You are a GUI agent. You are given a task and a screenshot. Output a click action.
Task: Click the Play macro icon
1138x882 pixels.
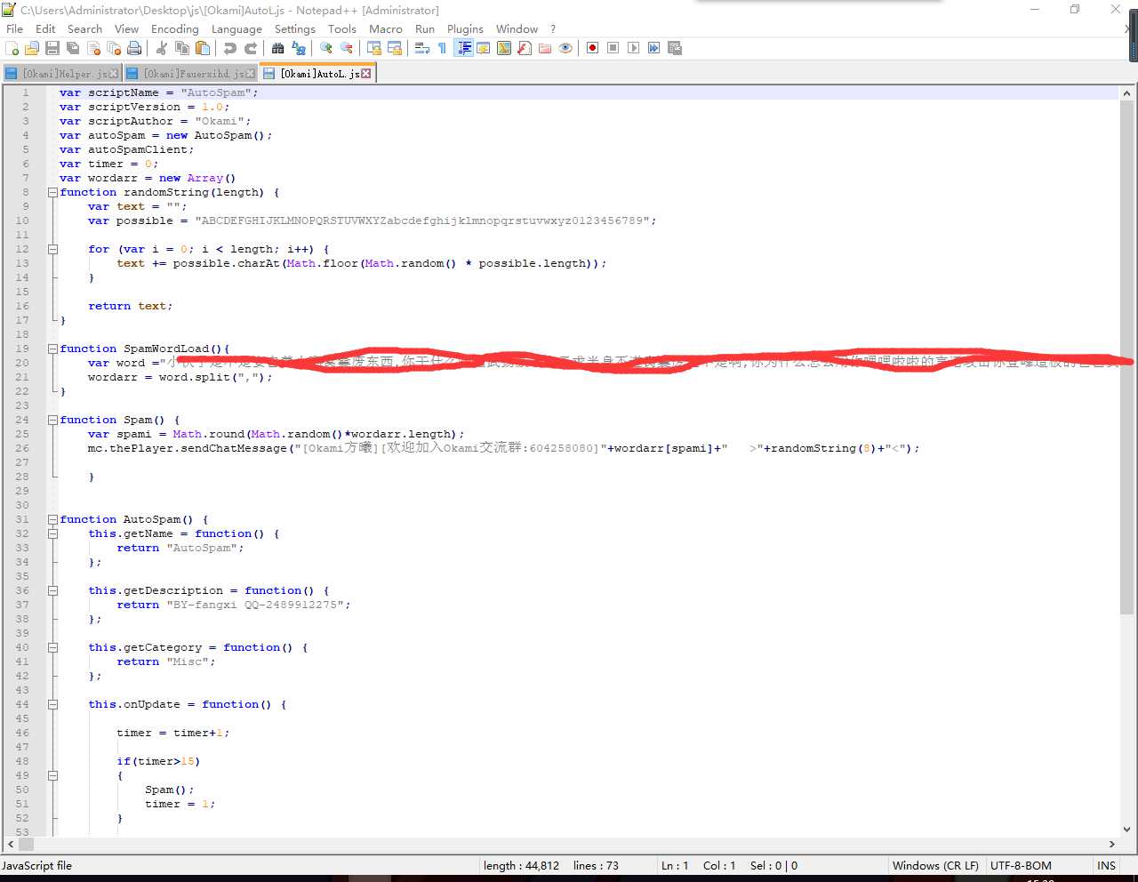633,48
